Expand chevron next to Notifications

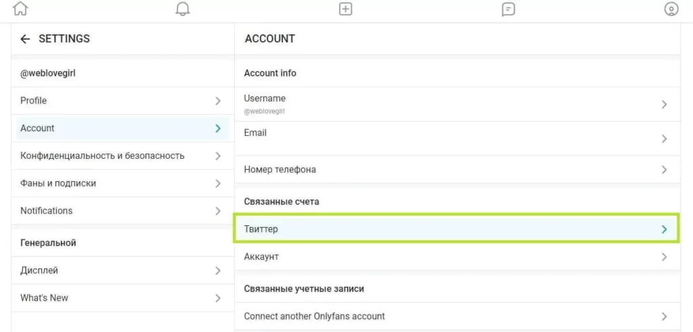pos(218,211)
